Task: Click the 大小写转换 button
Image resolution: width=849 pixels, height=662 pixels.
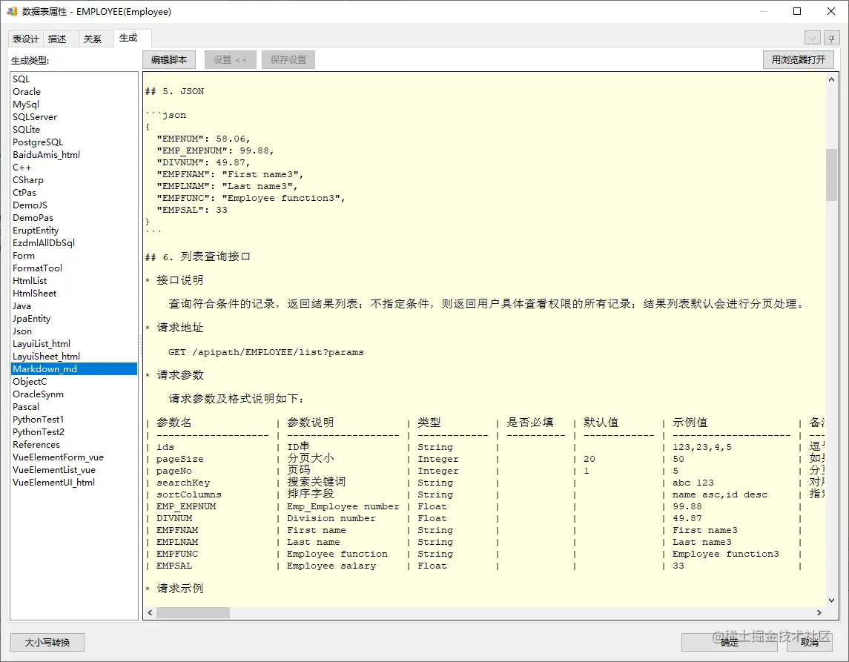Action: 47,643
